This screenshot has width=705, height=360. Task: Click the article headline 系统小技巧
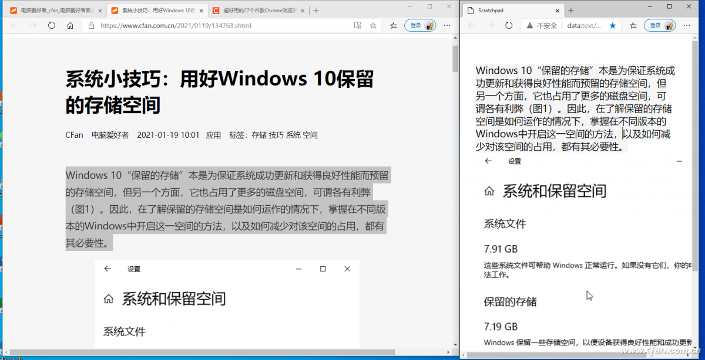[x=219, y=92]
